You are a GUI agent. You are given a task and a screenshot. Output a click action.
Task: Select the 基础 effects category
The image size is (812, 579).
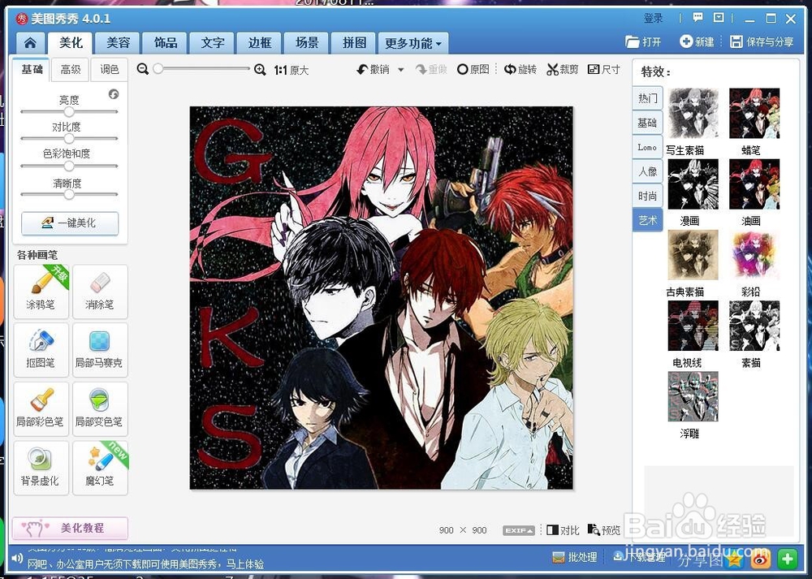click(x=647, y=123)
